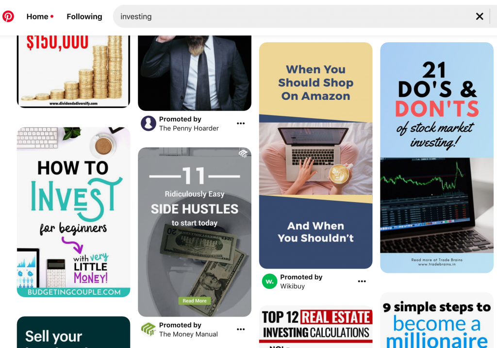Open When You Should Shop On Amazon pin

315,156
